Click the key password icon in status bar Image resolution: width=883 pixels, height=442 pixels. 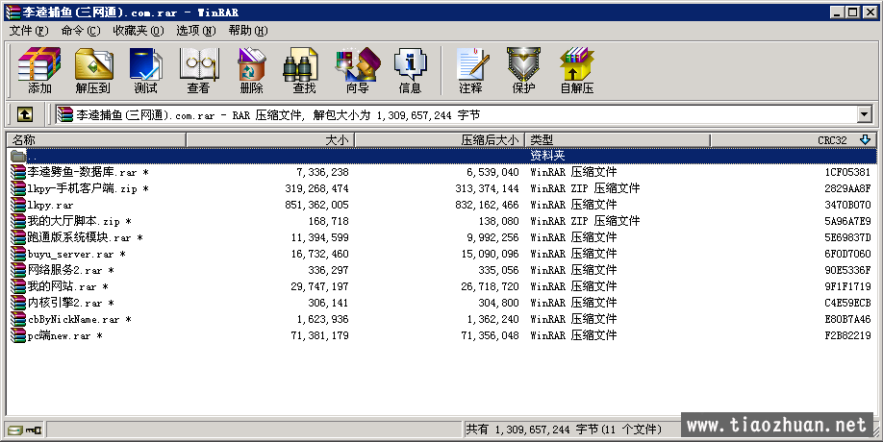(34, 430)
